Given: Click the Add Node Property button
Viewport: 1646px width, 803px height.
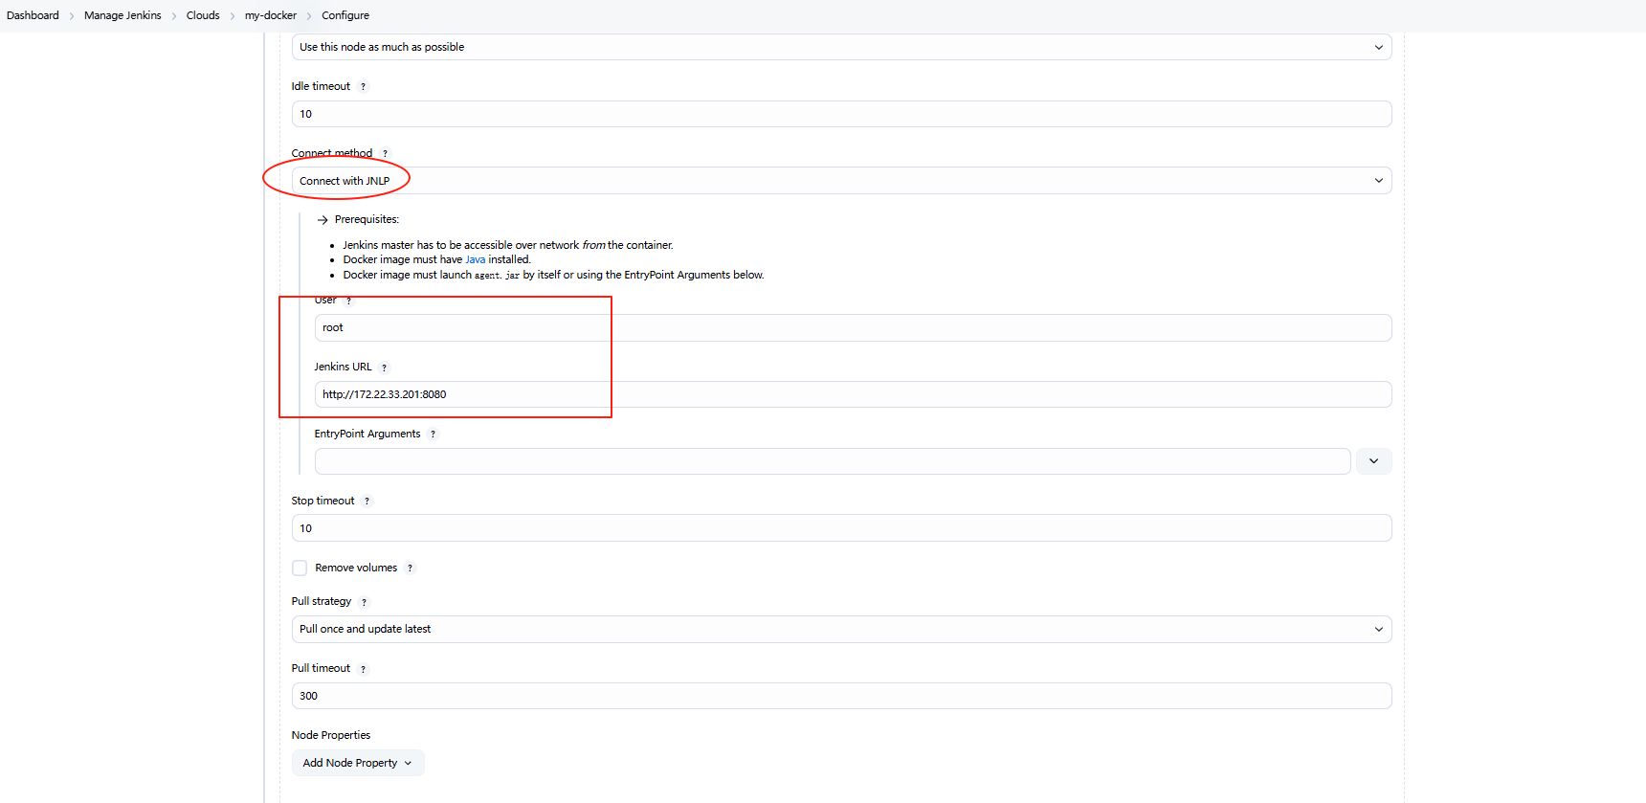Looking at the screenshot, I should point(357,763).
